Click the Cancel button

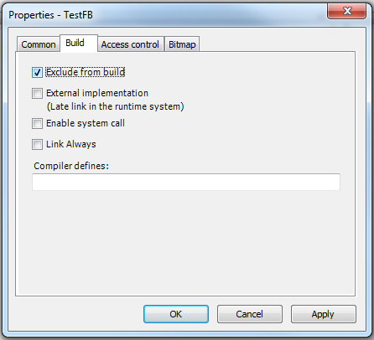tap(250, 314)
